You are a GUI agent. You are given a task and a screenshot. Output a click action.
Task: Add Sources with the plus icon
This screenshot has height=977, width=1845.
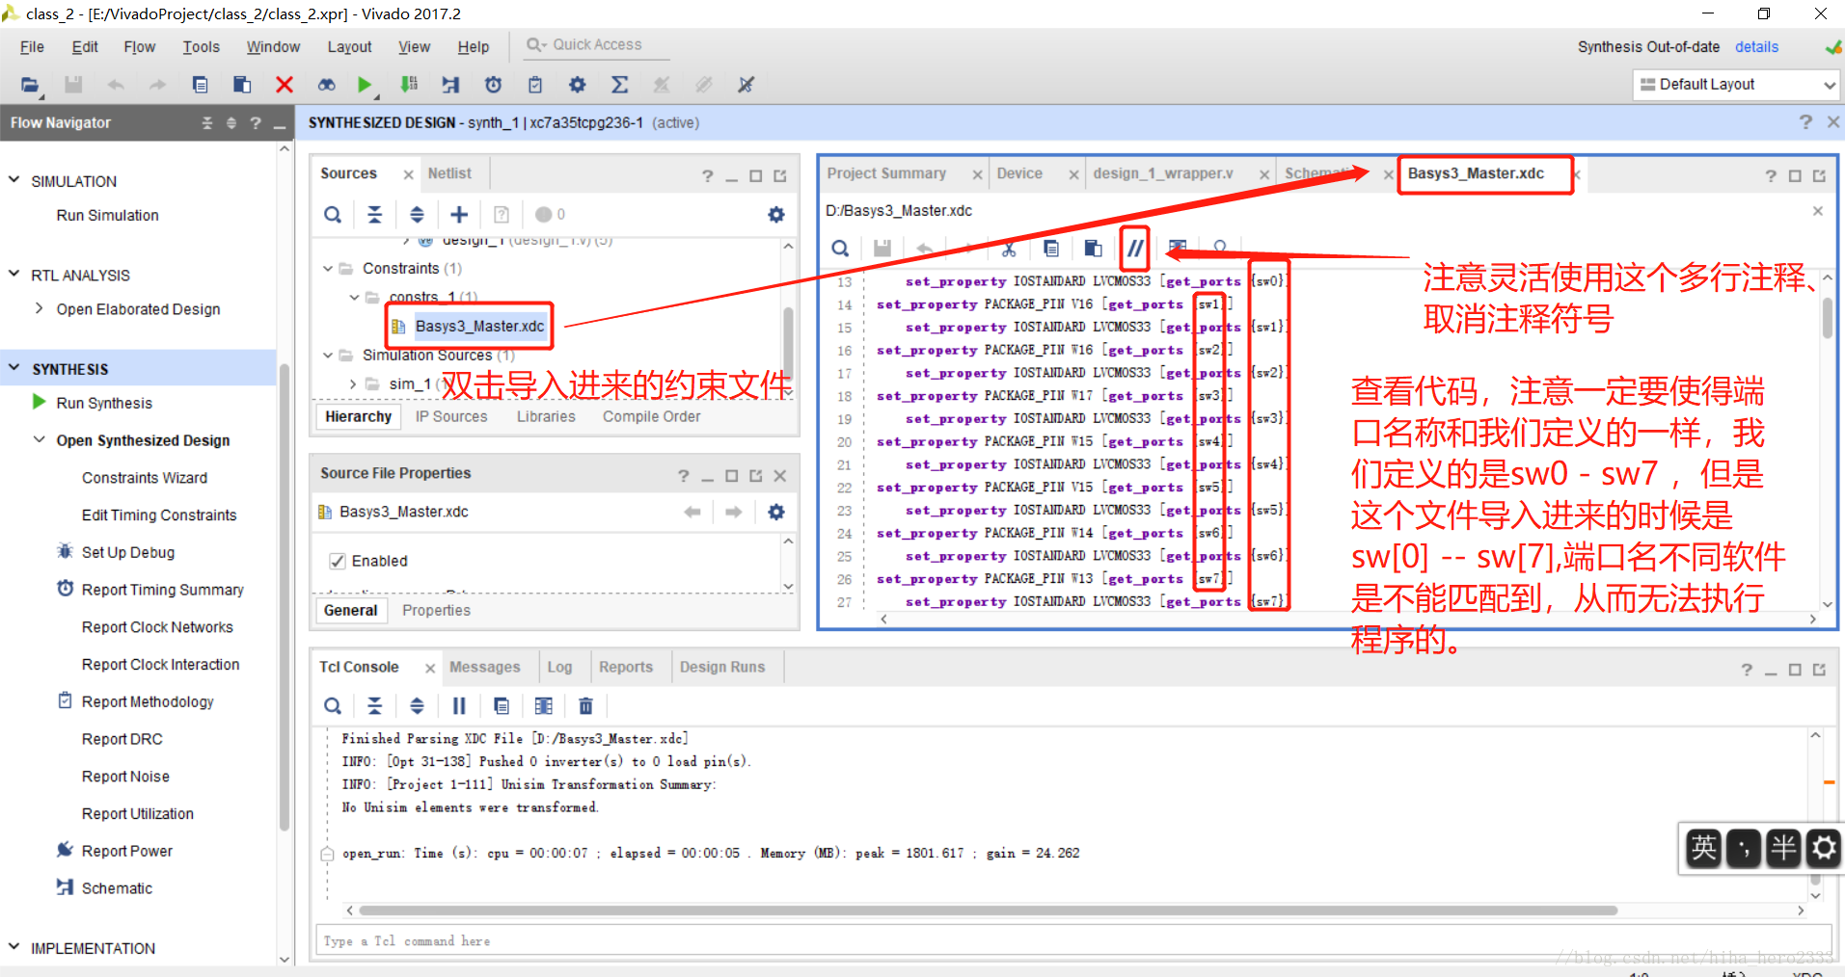pos(459,215)
